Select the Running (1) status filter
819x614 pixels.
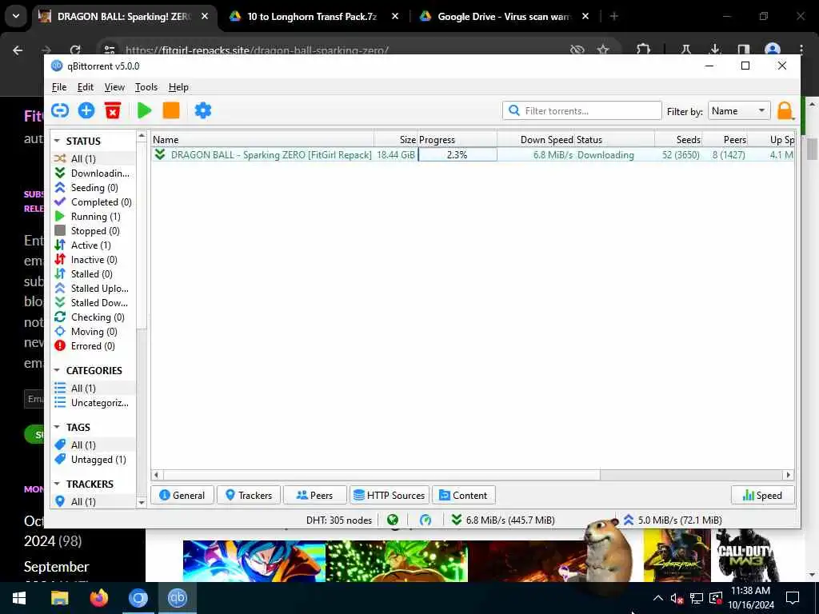(x=93, y=216)
